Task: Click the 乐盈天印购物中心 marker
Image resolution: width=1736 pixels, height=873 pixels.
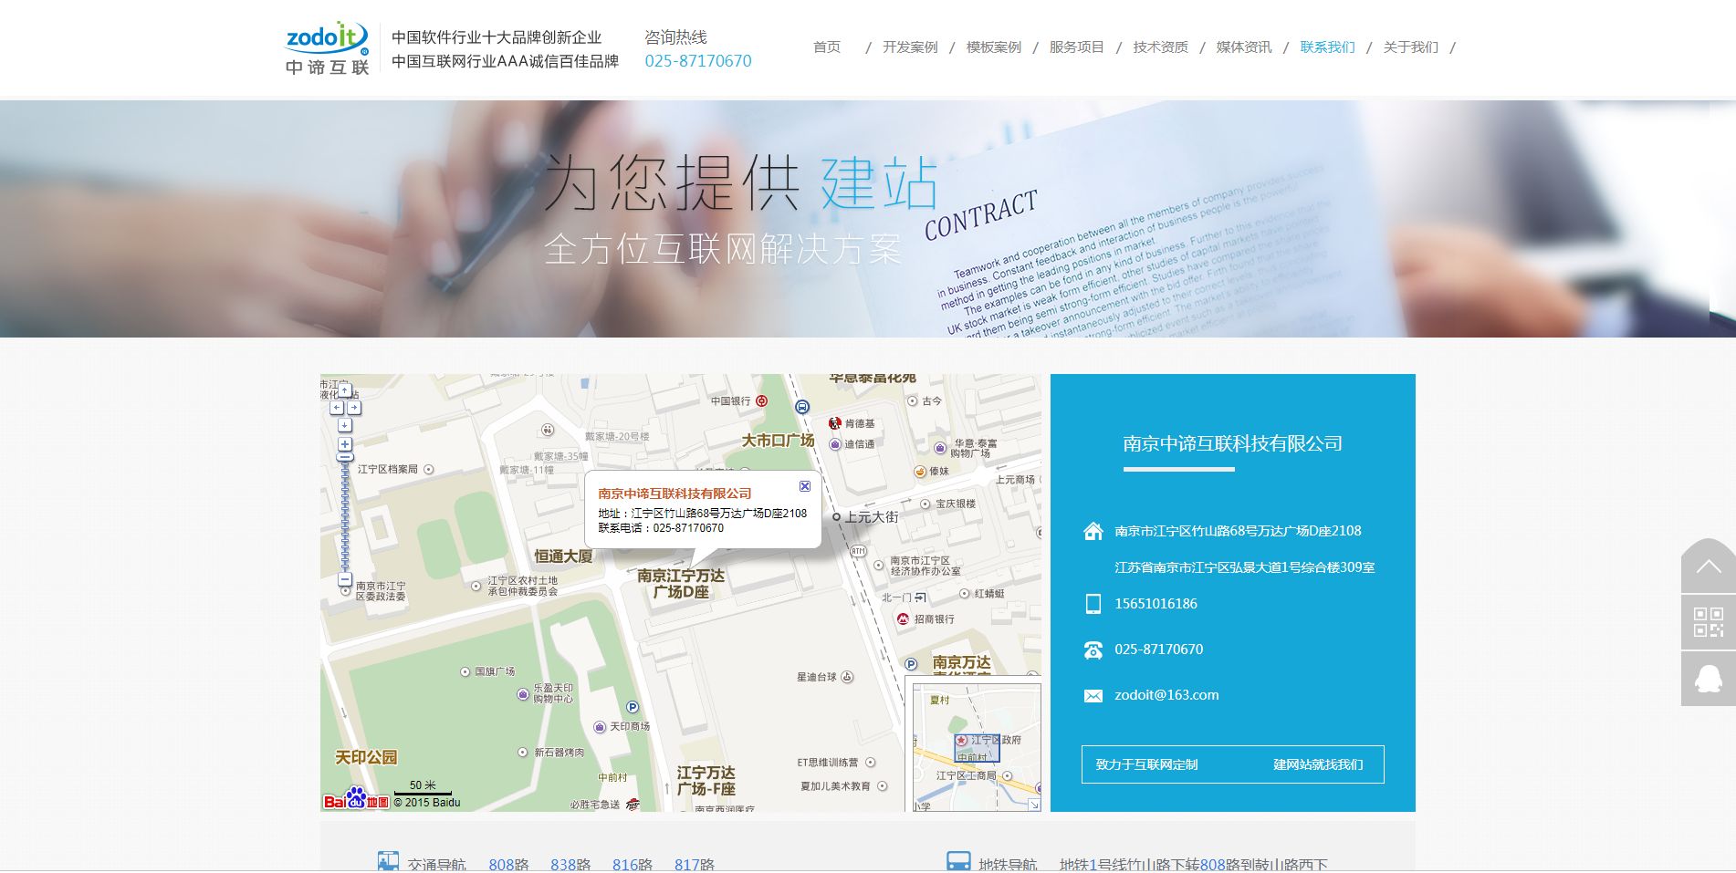Action: click(x=523, y=694)
